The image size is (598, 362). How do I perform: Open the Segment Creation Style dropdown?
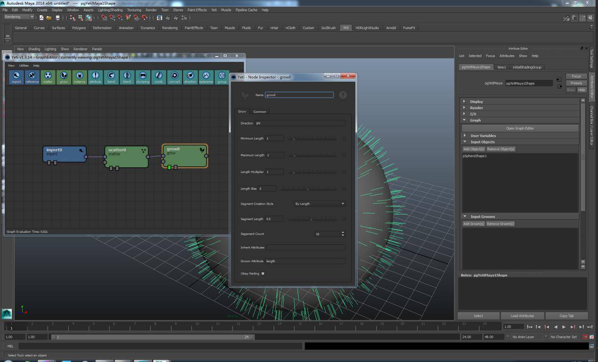(319, 204)
